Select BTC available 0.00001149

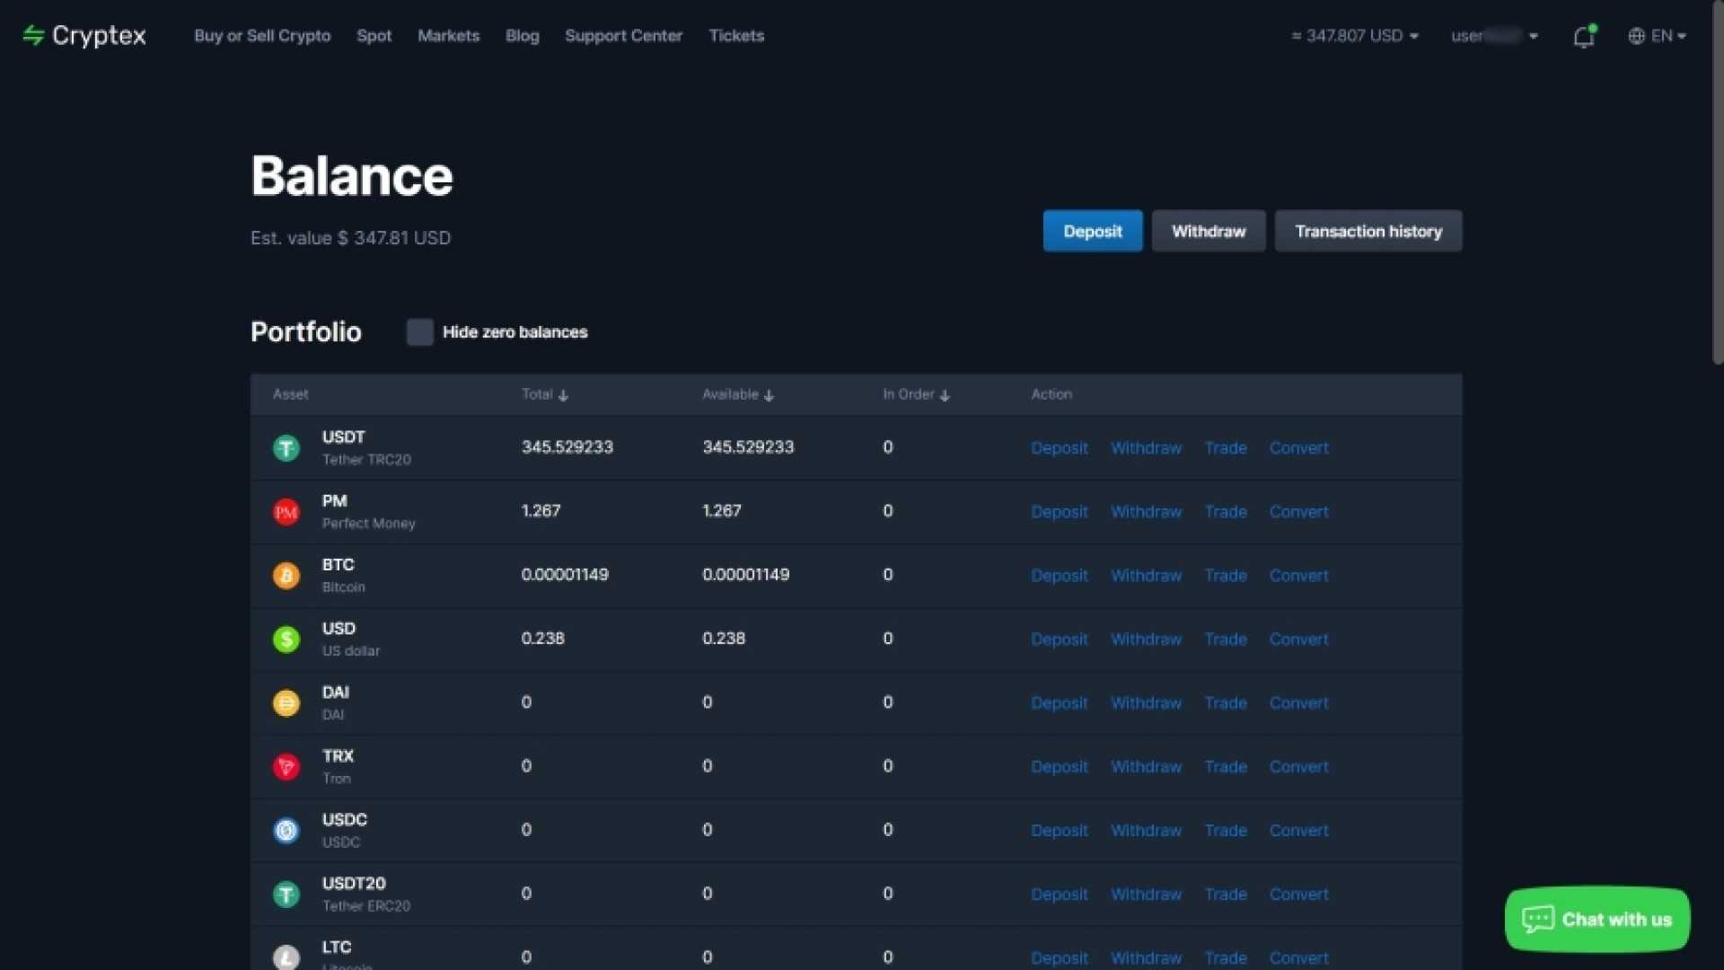(745, 574)
